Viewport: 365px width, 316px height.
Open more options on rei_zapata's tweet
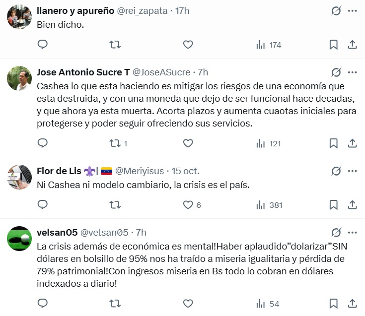point(352,10)
